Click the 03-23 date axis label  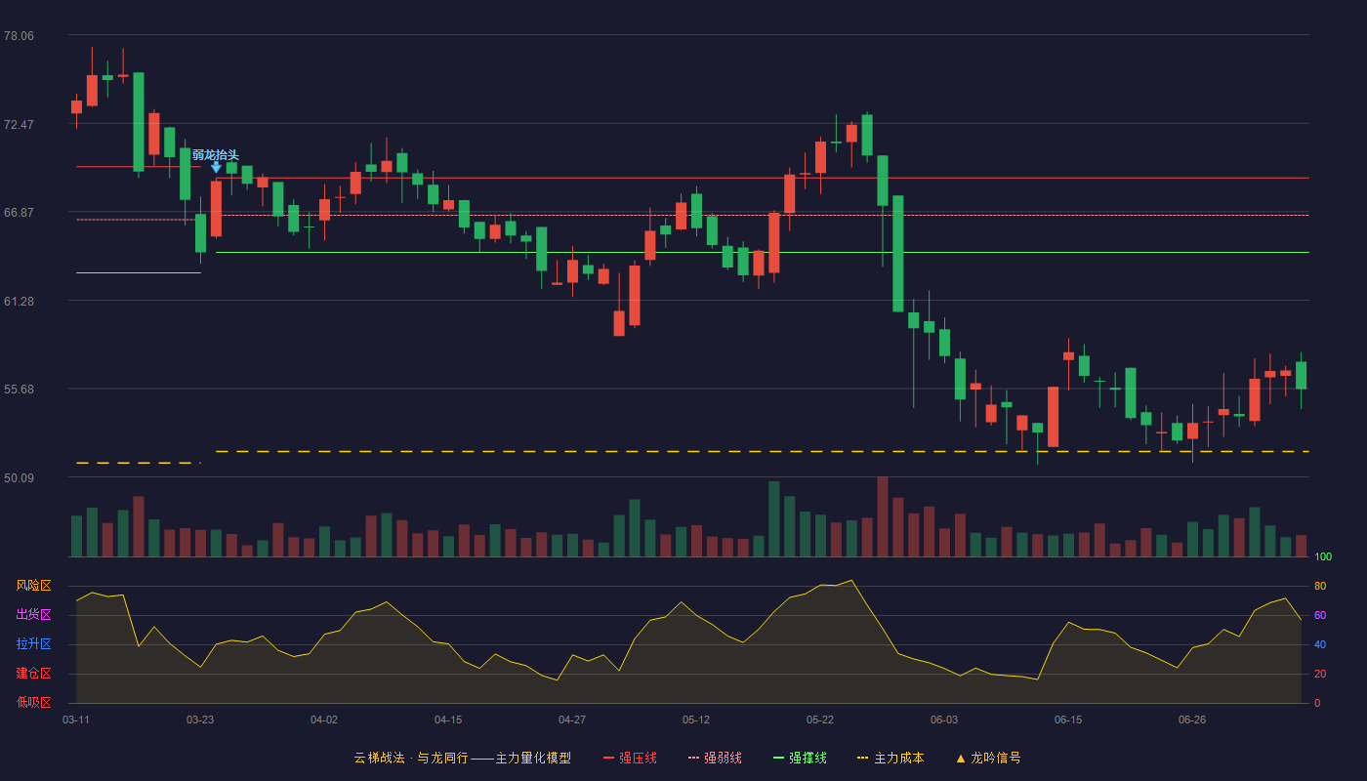click(x=200, y=719)
